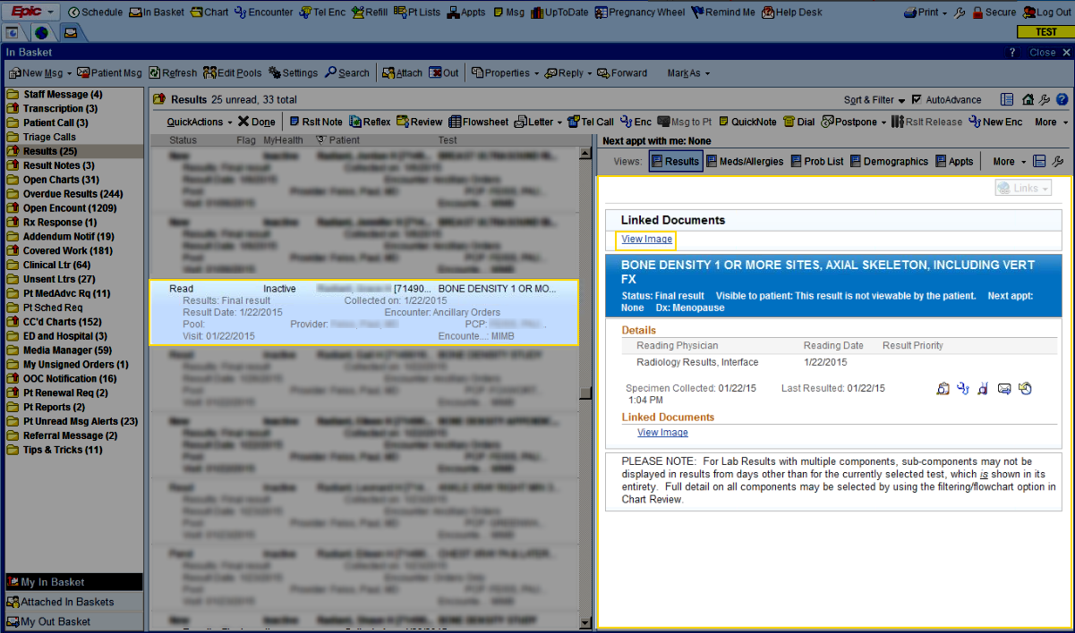The image size is (1075, 633).
Task: Expand the Mark As dropdown
Action: point(688,73)
